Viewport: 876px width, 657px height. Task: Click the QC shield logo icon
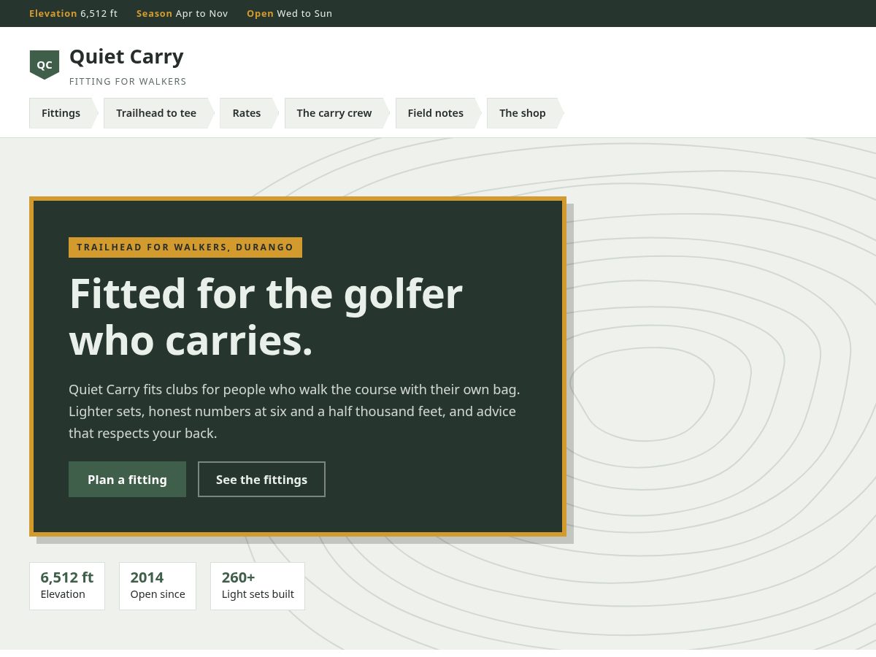pos(45,65)
